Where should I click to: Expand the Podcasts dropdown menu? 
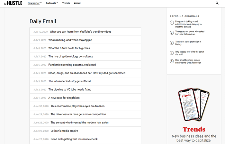pyautogui.click(x=52, y=3)
